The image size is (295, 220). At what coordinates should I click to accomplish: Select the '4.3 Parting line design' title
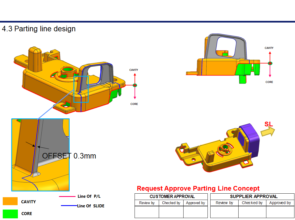tap(39, 29)
